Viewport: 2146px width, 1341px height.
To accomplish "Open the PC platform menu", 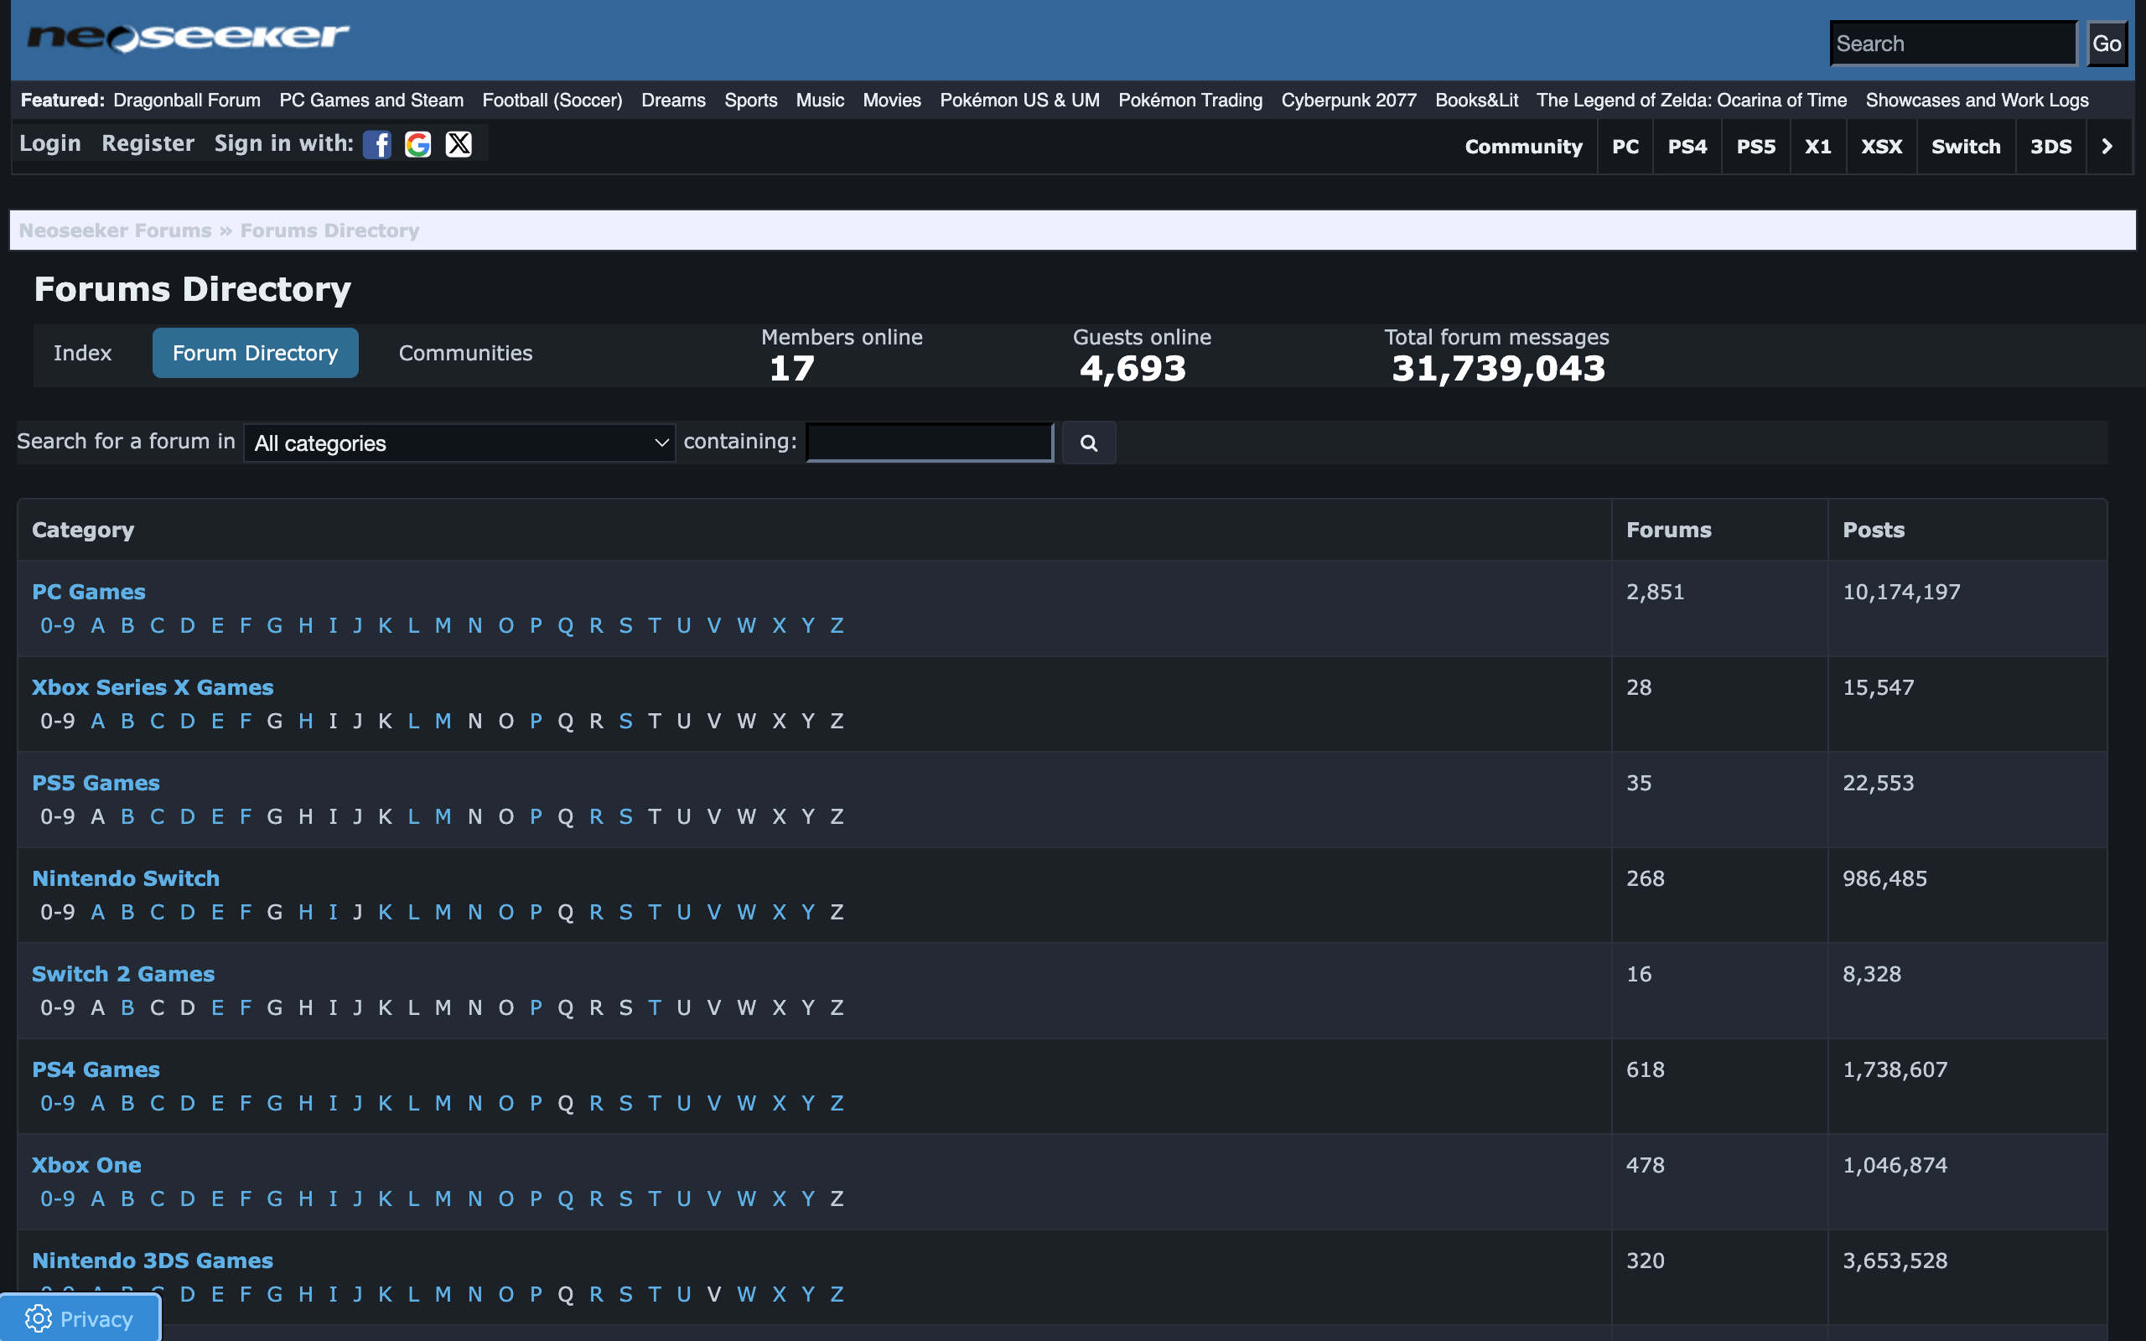I will 1625,147.
